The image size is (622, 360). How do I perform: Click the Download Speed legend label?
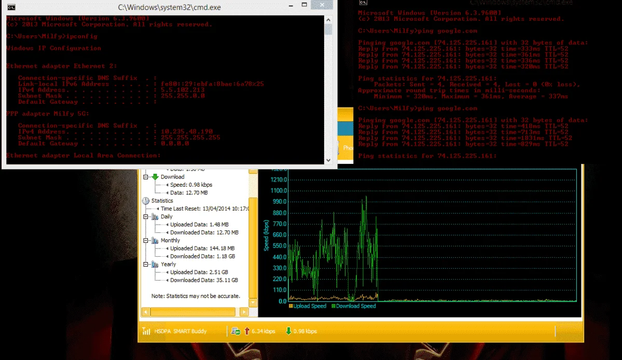point(355,306)
